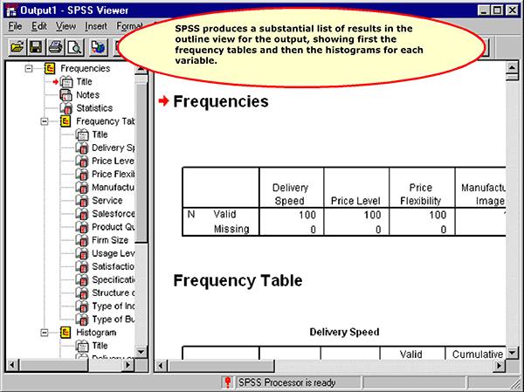
Task: Select Type of Buying table in outline
Action: click(113, 320)
